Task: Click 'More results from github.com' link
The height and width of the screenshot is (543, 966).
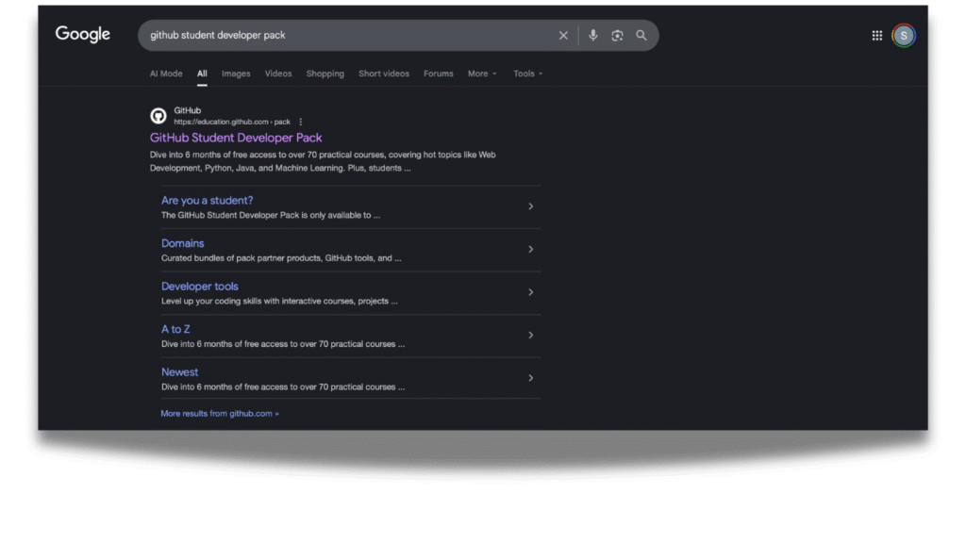Action: (220, 414)
